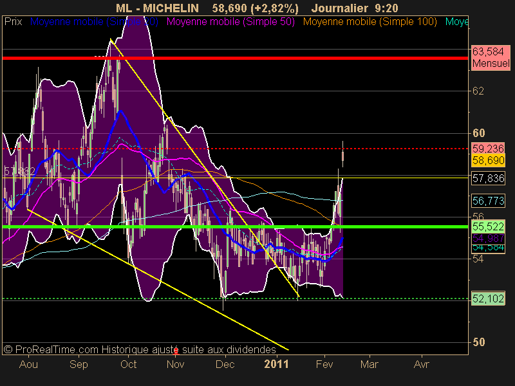Click the Dec month label
Image resolution: width=515 pixels, height=386 pixels.
tap(225, 364)
